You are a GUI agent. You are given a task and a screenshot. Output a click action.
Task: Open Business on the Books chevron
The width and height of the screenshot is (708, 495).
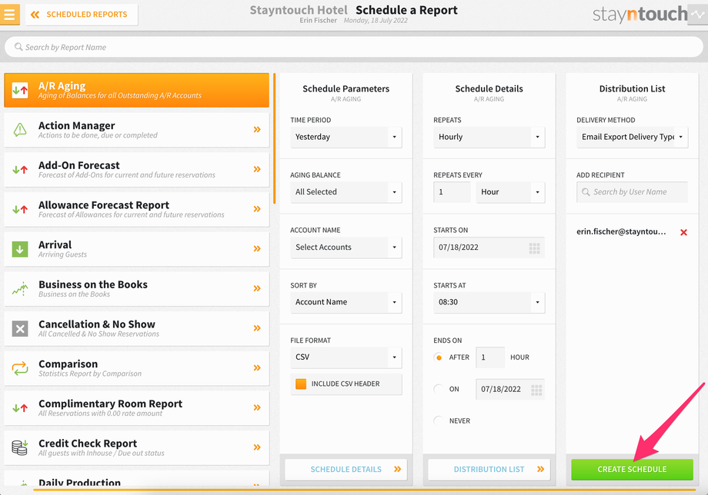[x=257, y=288]
